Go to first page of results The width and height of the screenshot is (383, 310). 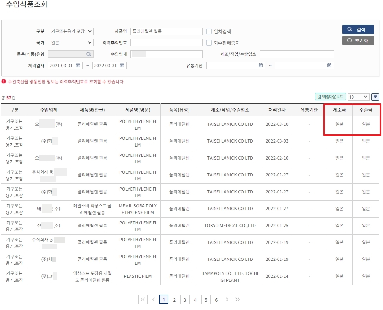pos(142,299)
